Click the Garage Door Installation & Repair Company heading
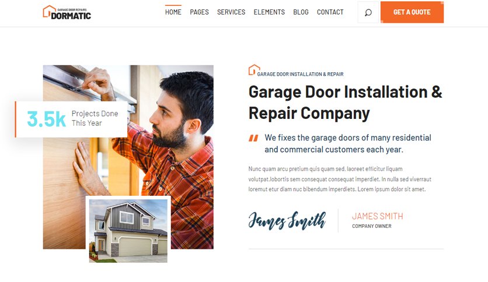This screenshot has height=282, width=488. point(346,103)
